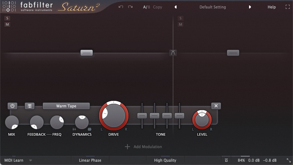The height and width of the screenshot is (165, 293).
Task: Enter full screen mode
Action: tap(288, 7)
